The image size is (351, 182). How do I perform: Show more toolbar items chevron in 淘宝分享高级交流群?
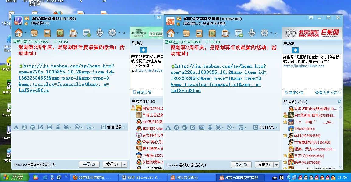276,33
